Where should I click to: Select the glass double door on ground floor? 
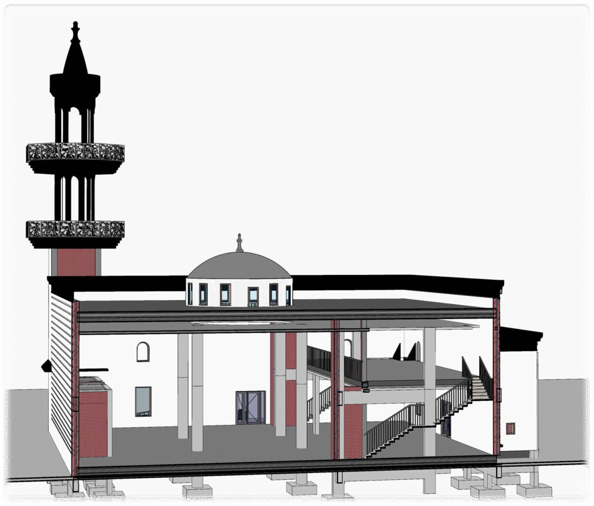[x=251, y=407]
